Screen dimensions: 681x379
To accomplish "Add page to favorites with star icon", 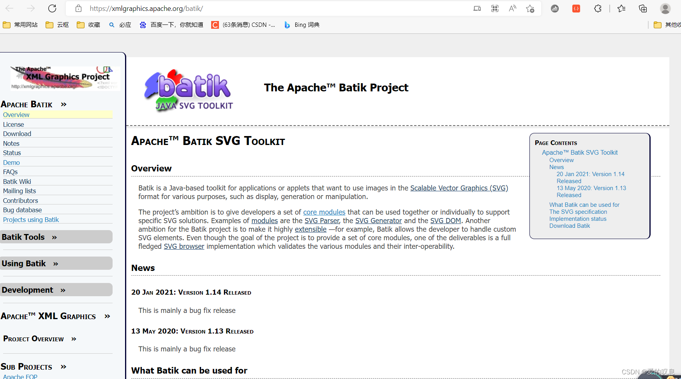I will click(x=530, y=8).
